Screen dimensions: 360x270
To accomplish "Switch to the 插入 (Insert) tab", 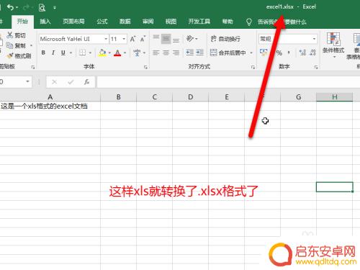I will (45, 22).
